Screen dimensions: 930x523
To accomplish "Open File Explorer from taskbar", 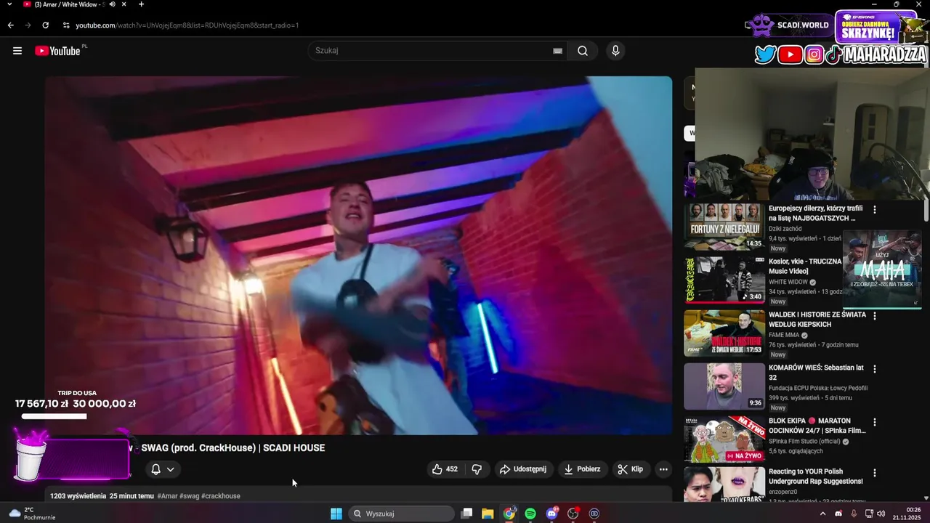I will click(x=488, y=514).
